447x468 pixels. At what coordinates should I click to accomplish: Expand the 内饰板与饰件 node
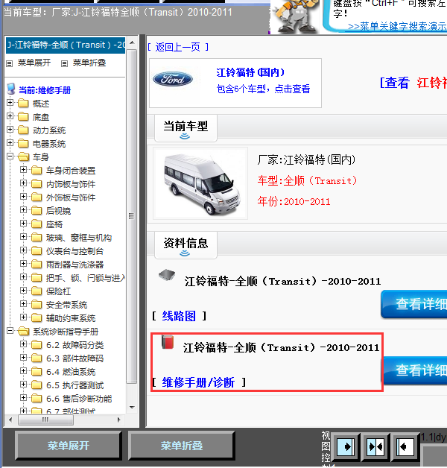(x=23, y=183)
